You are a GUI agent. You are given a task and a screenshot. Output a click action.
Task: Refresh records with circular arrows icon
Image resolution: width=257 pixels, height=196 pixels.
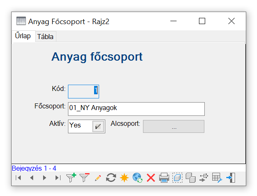click(111, 178)
